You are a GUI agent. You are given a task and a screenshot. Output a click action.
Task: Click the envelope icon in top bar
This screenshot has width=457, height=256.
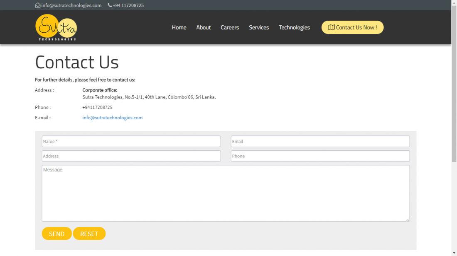37,5
